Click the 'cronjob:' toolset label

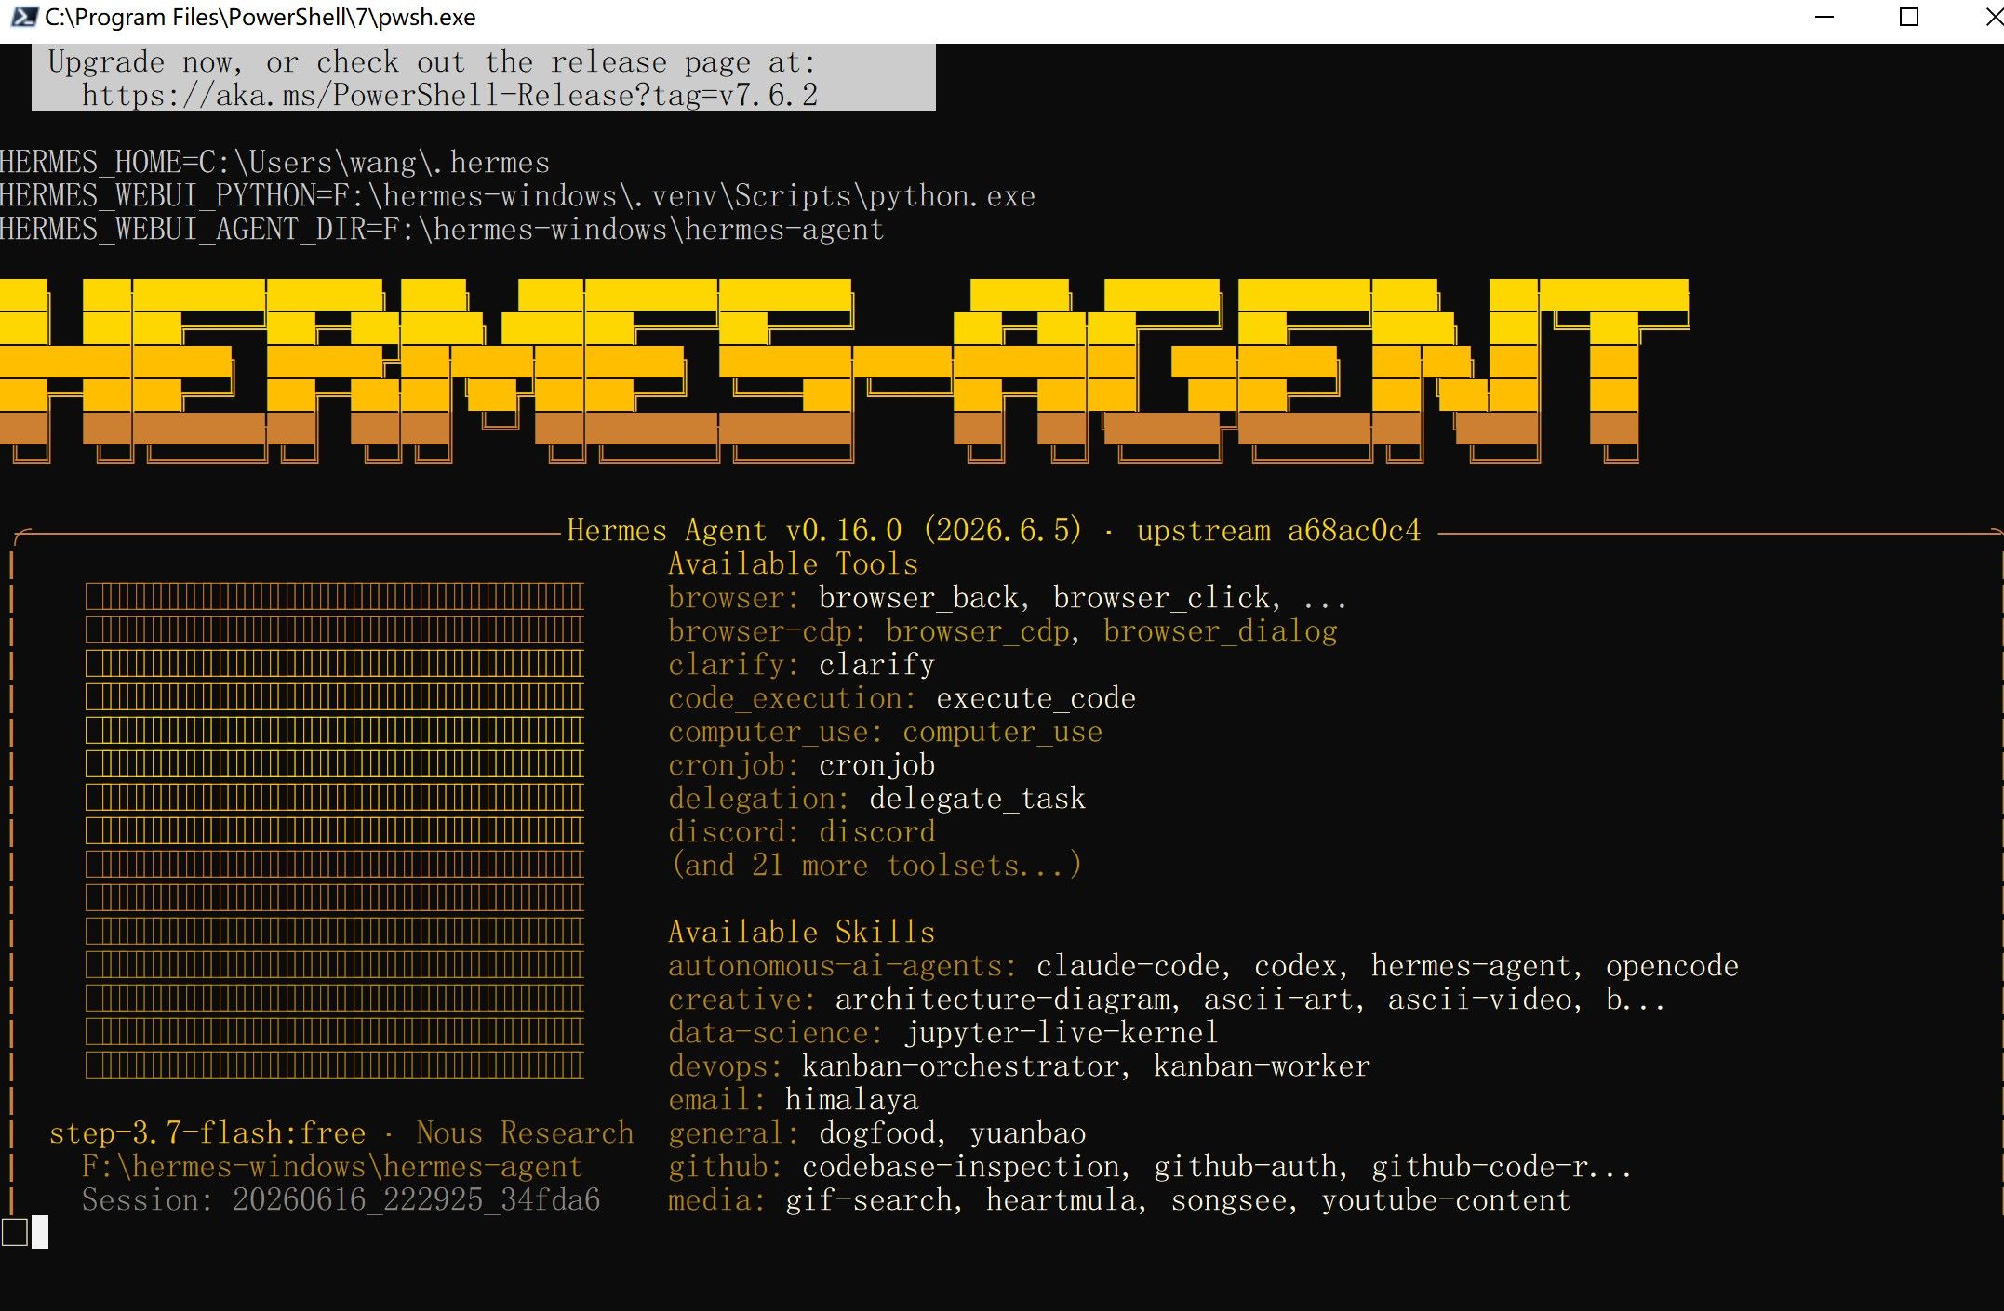(733, 765)
